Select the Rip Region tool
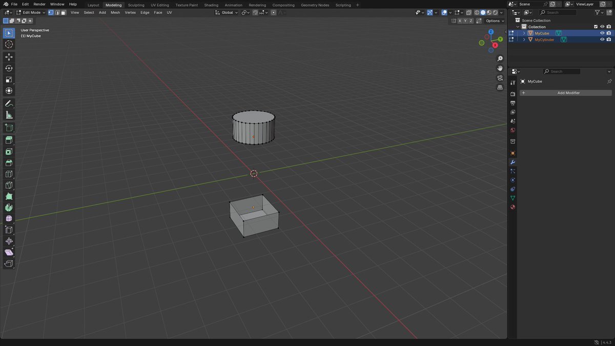 click(x=9, y=263)
